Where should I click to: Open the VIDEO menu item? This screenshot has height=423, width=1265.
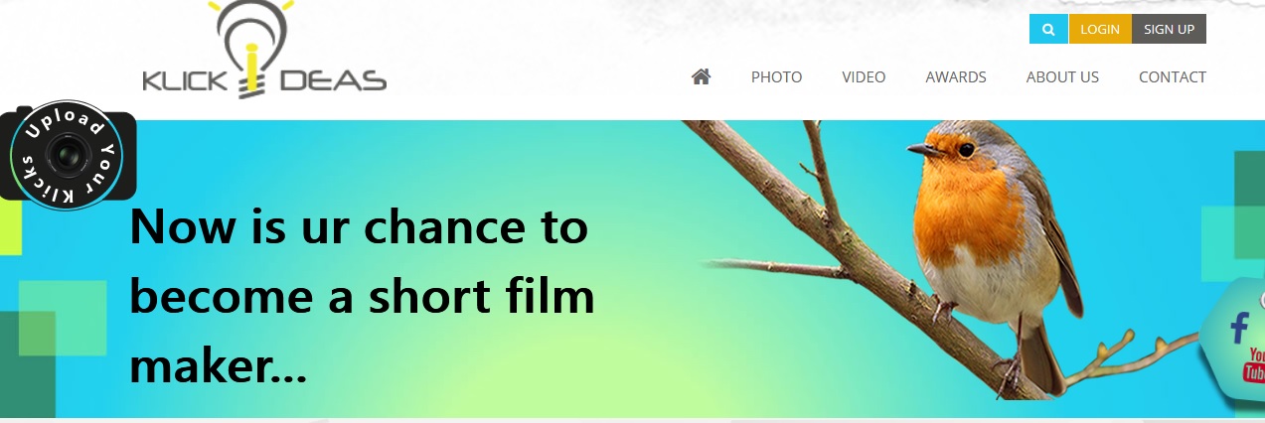864,76
